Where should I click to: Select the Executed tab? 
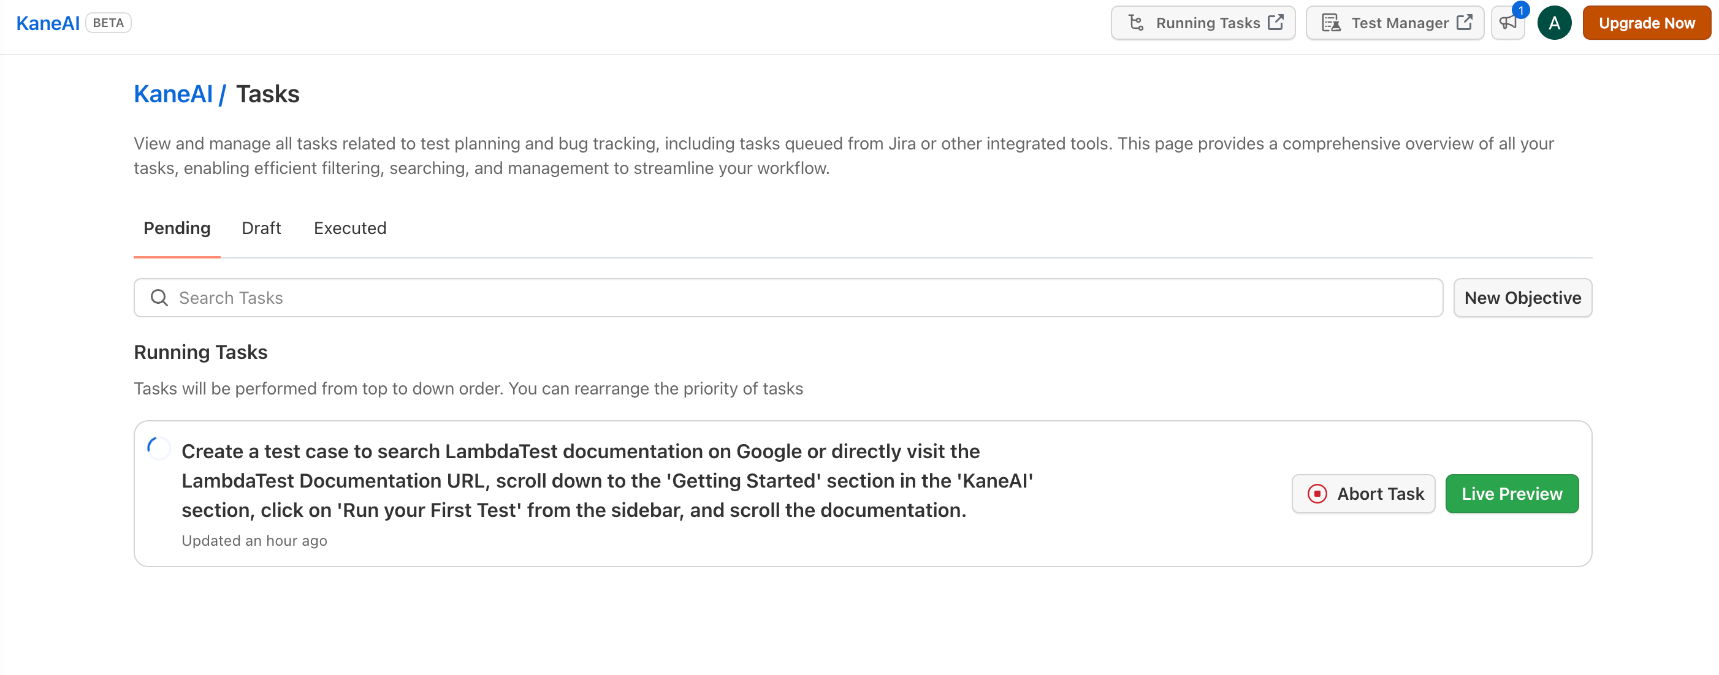(349, 228)
